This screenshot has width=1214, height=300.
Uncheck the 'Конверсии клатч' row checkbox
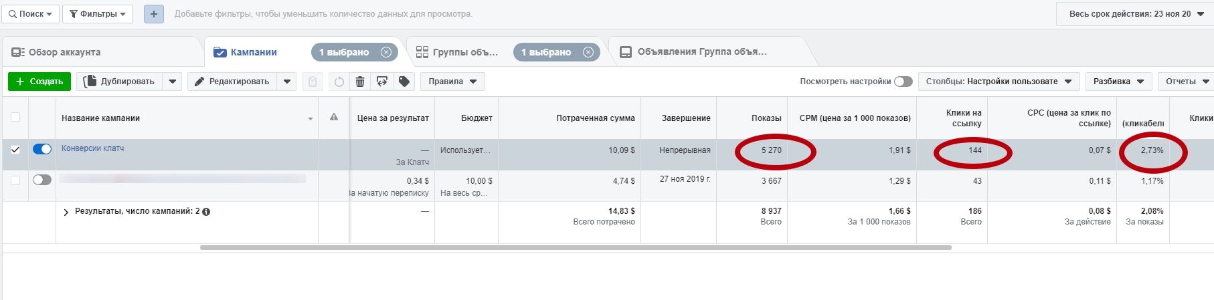coord(15,150)
